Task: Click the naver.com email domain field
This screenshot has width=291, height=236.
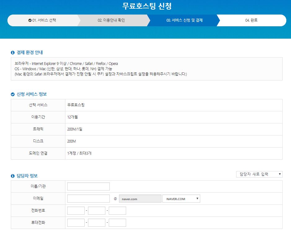Action: [x=140, y=199]
